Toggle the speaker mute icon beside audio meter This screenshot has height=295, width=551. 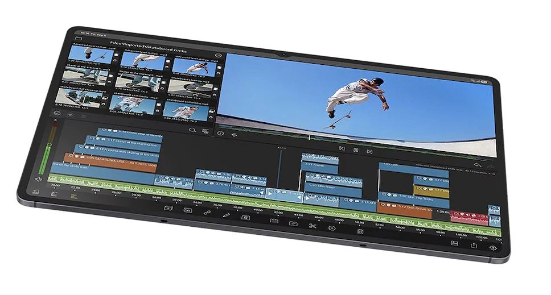38,178
